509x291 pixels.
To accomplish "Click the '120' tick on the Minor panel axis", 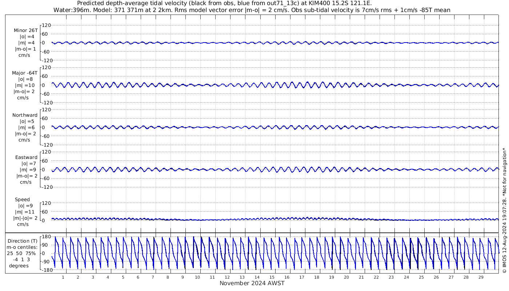I will (46, 25).
